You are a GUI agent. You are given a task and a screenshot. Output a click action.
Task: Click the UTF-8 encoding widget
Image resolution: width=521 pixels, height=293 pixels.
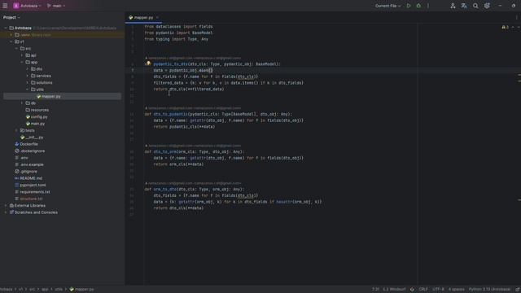click(x=438, y=289)
